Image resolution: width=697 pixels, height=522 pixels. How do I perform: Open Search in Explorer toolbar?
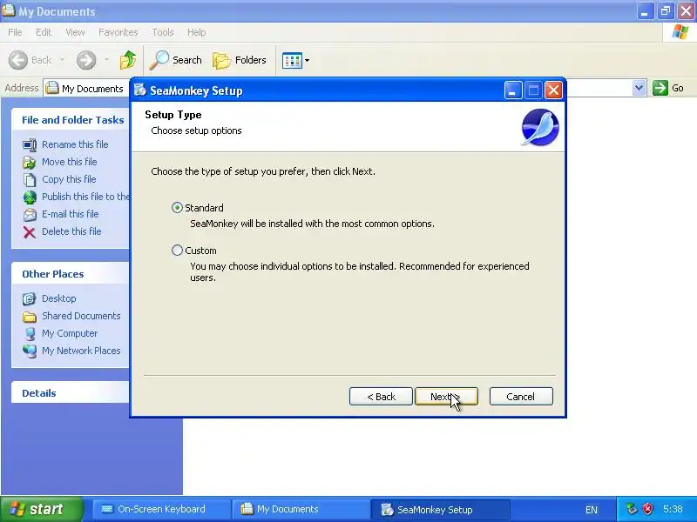(x=176, y=60)
